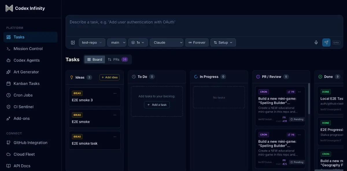Open the E2E smoke 3 card menu
Image resolution: width=347 pixels, height=171 pixels.
click(x=115, y=93)
